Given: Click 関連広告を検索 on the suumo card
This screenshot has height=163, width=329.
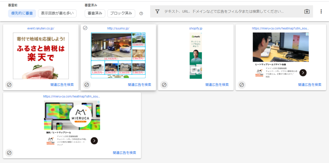Looking at the screenshot, I should (x=140, y=85).
